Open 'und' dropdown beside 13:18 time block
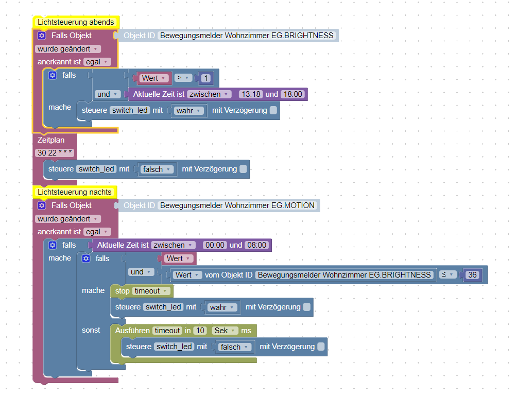This screenshot has width=517, height=397. pos(107,94)
